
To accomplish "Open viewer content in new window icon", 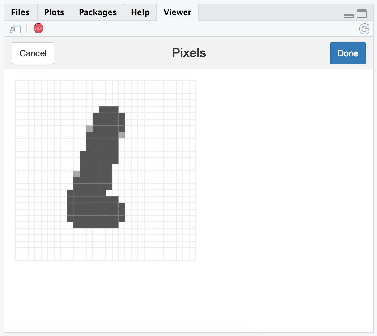I will click(x=15, y=29).
